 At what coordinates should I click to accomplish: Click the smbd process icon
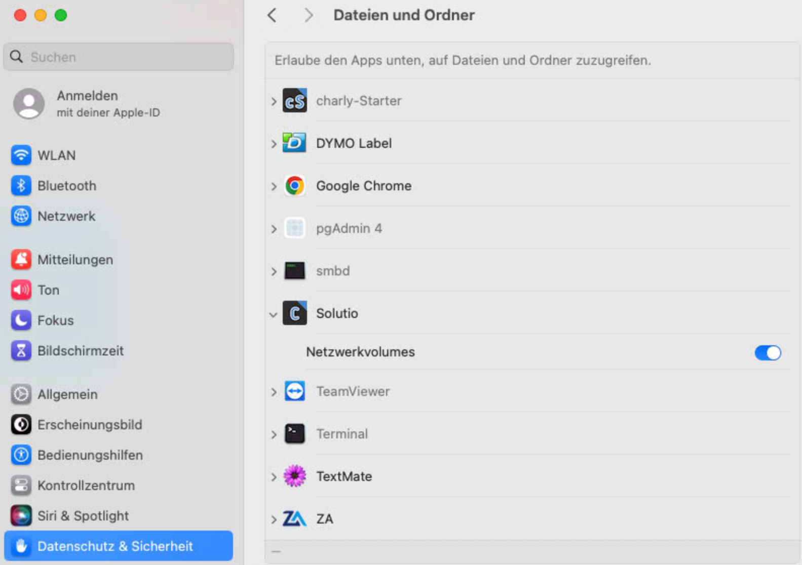[294, 271]
